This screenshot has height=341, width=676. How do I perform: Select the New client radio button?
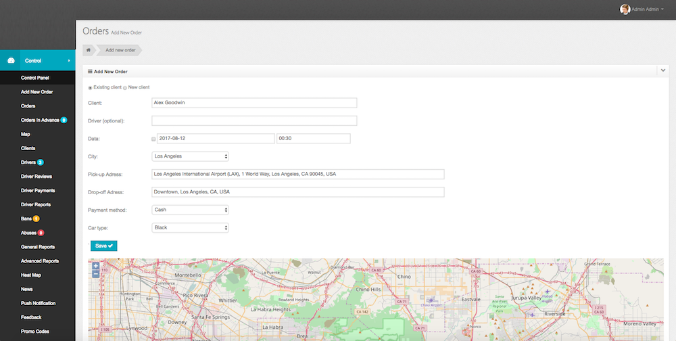125,88
